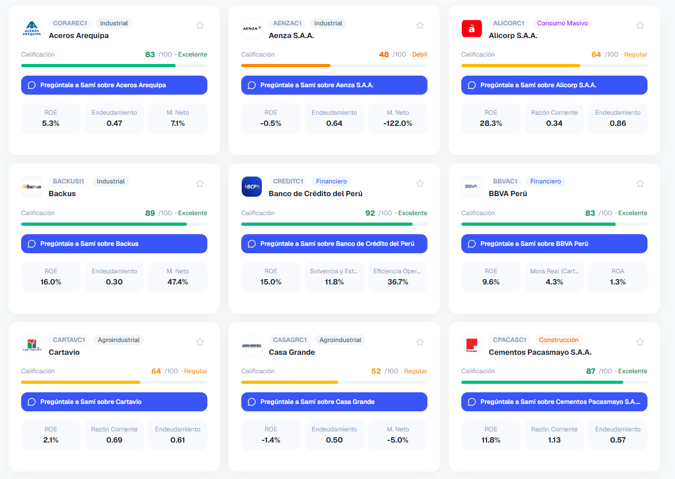This screenshot has height=479, width=675.
Task: Click the ROE 28.3% tile on Alicorp
Action: coord(491,118)
